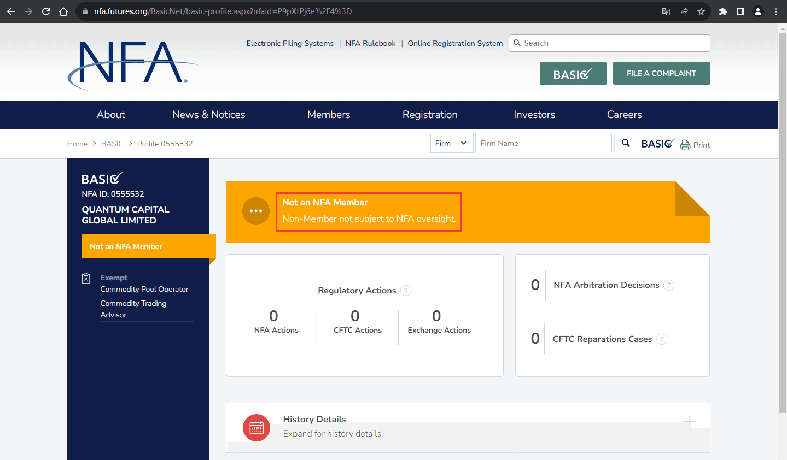Open the News & Notices menu
The width and height of the screenshot is (787, 460).
(208, 115)
